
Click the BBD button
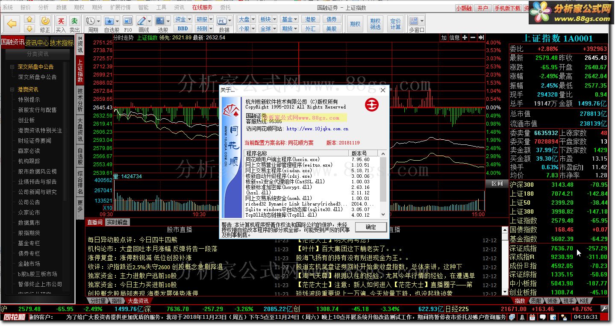click(x=182, y=29)
